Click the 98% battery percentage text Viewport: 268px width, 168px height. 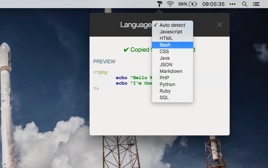[x=183, y=4]
